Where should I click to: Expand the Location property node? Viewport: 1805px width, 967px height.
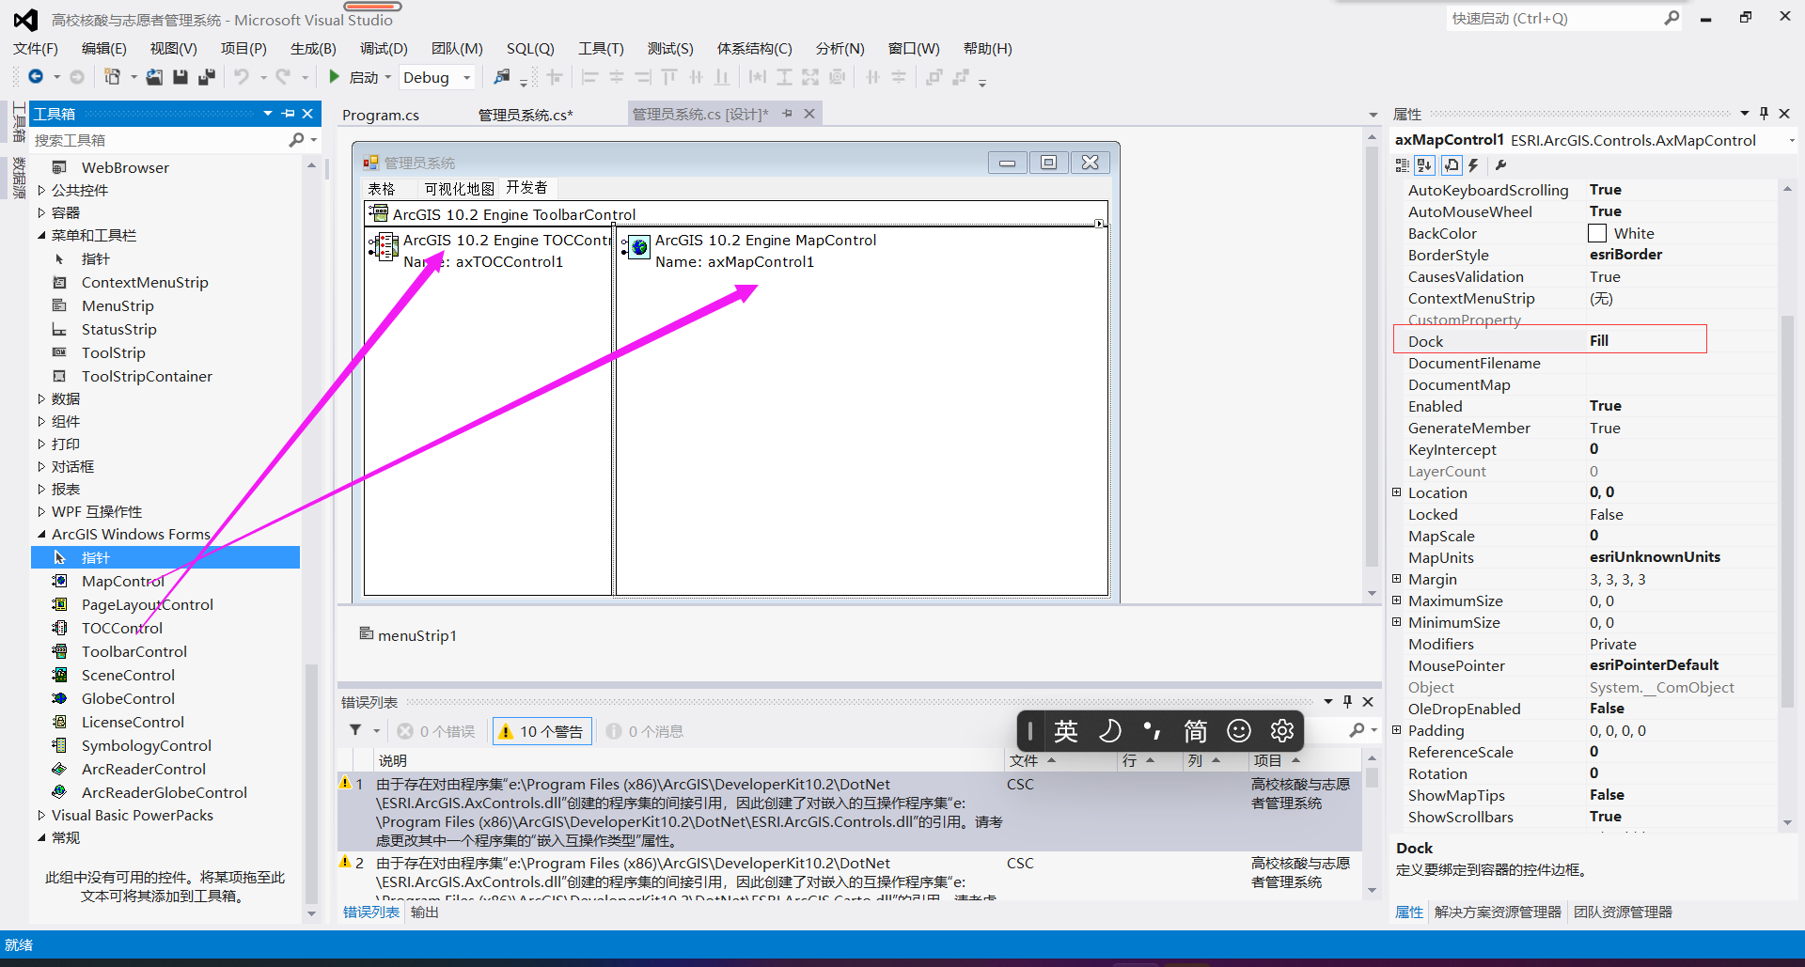tap(1397, 492)
